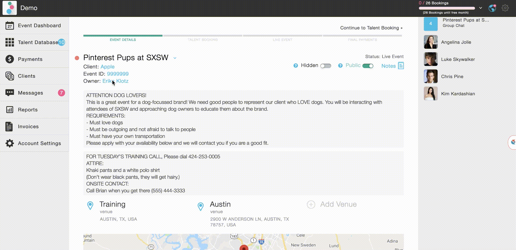
Task: Click the settings gear in top bar
Action: (x=505, y=8)
